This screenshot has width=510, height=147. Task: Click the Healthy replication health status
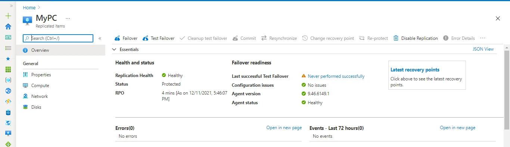(172, 76)
